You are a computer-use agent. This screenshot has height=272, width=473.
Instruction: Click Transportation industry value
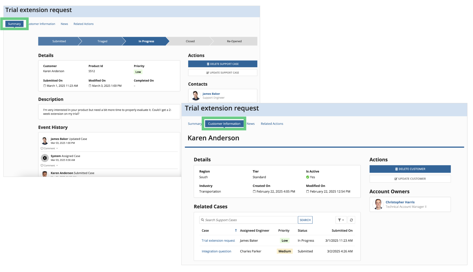210,191
